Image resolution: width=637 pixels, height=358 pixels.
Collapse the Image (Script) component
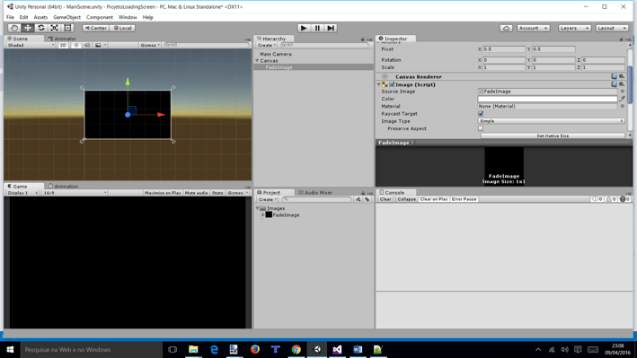pos(378,84)
